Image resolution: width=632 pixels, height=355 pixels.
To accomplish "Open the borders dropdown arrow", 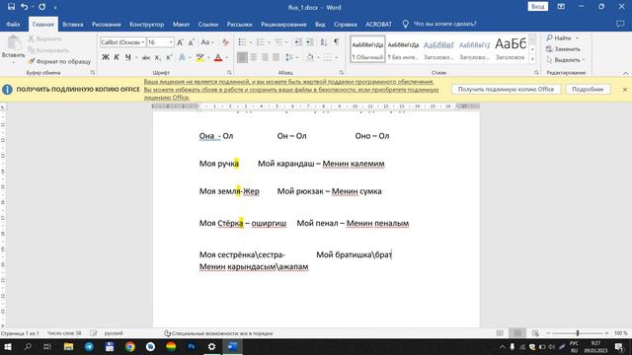I will tap(336, 57).
